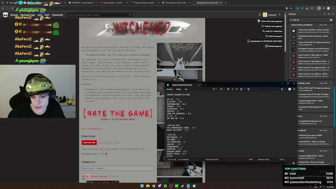Click the itch.io logo in header

5,15
